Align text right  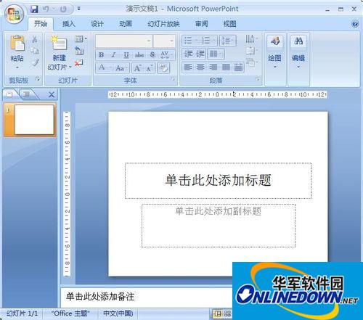point(213,67)
